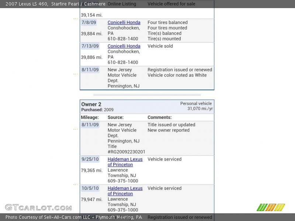This screenshot has width=295, height=221.
Task: Select the 79,365 mi. mileage value
Action: (x=92, y=171)
